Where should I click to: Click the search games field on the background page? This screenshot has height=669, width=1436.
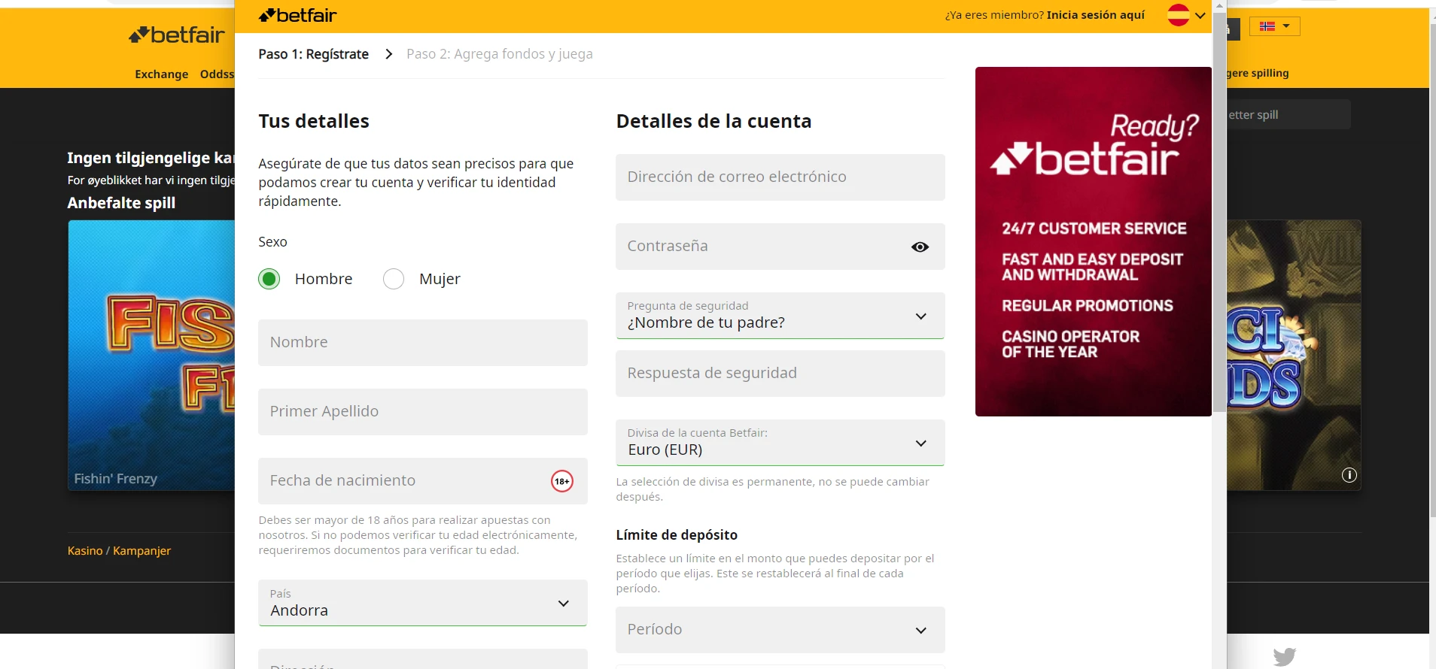[x=1288, y=114]
